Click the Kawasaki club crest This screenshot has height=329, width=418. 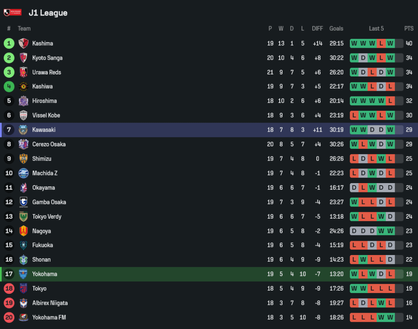pyautogui.click(x=23, y=130)
